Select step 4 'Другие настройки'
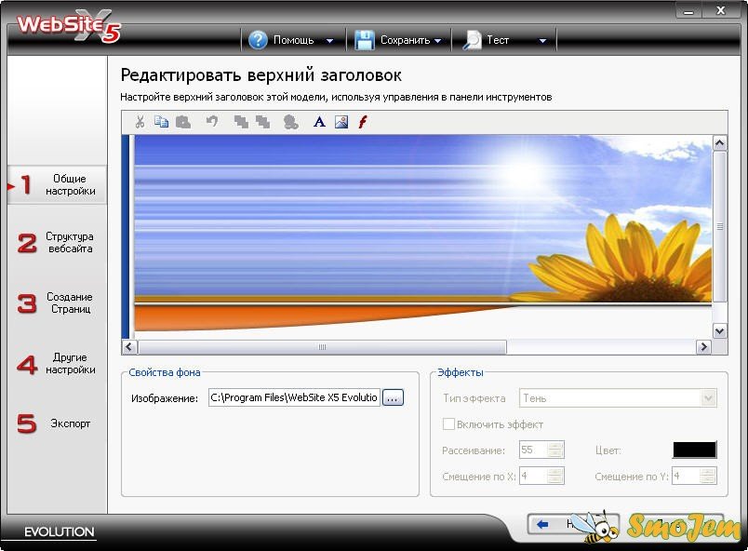 tap(56, 364)
